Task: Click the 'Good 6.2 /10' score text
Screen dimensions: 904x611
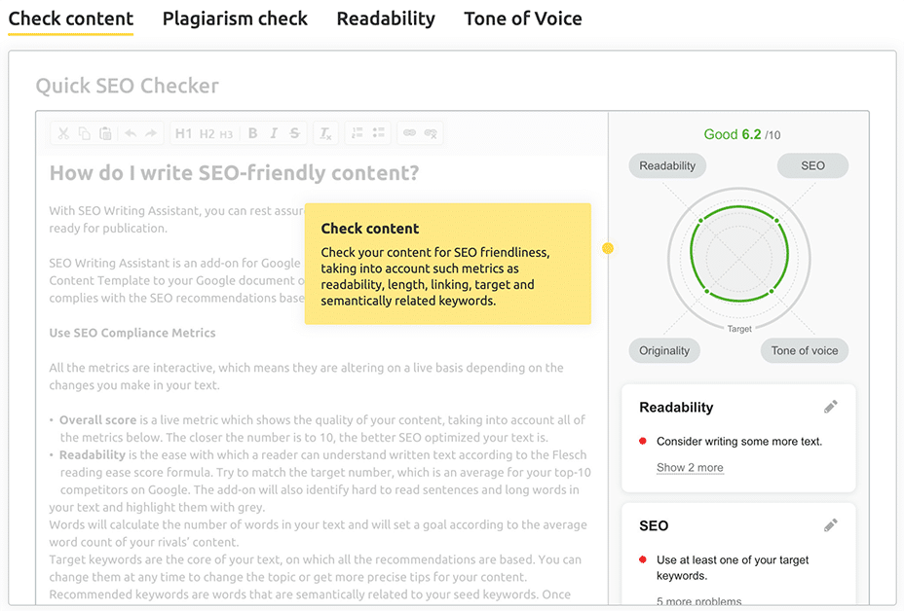Action: (742, 135)
